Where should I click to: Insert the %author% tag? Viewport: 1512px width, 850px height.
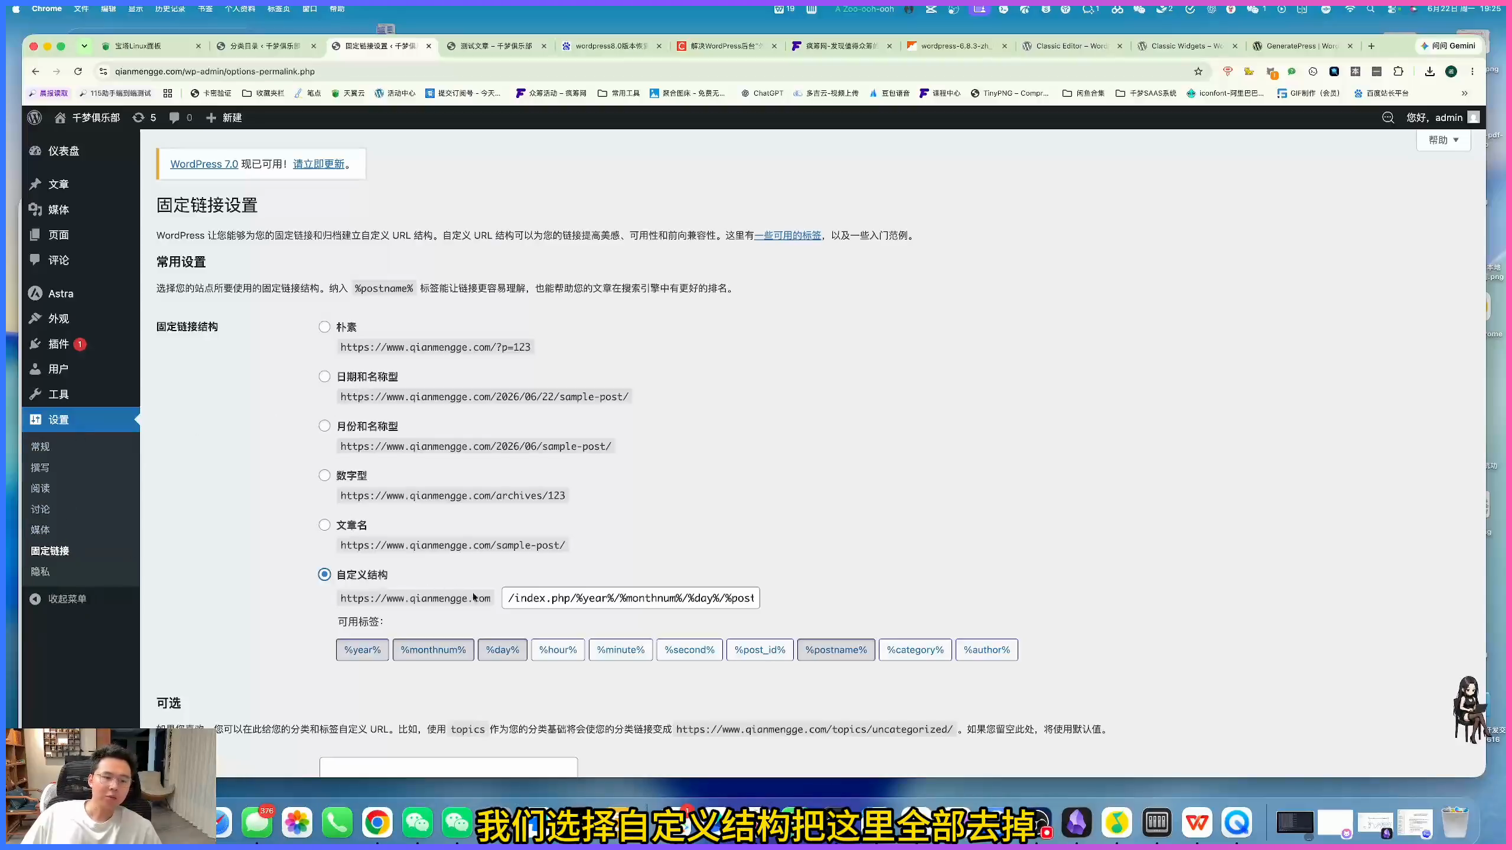pos(987,650)
